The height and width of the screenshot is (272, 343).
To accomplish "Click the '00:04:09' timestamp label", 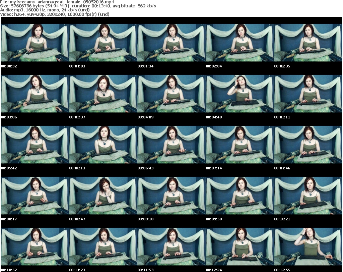I will coord(145,117).
